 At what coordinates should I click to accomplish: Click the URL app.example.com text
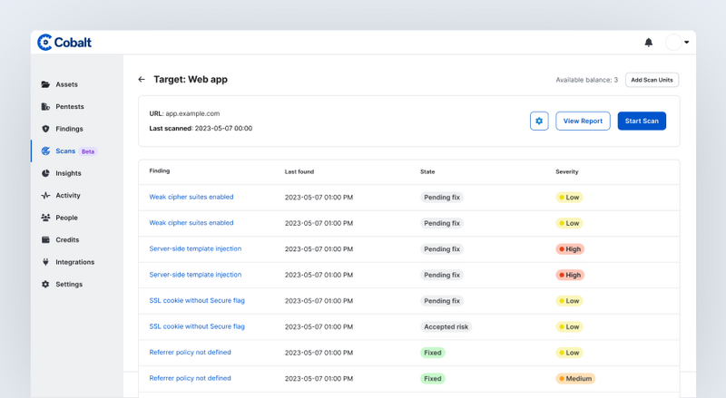point(184,113)
